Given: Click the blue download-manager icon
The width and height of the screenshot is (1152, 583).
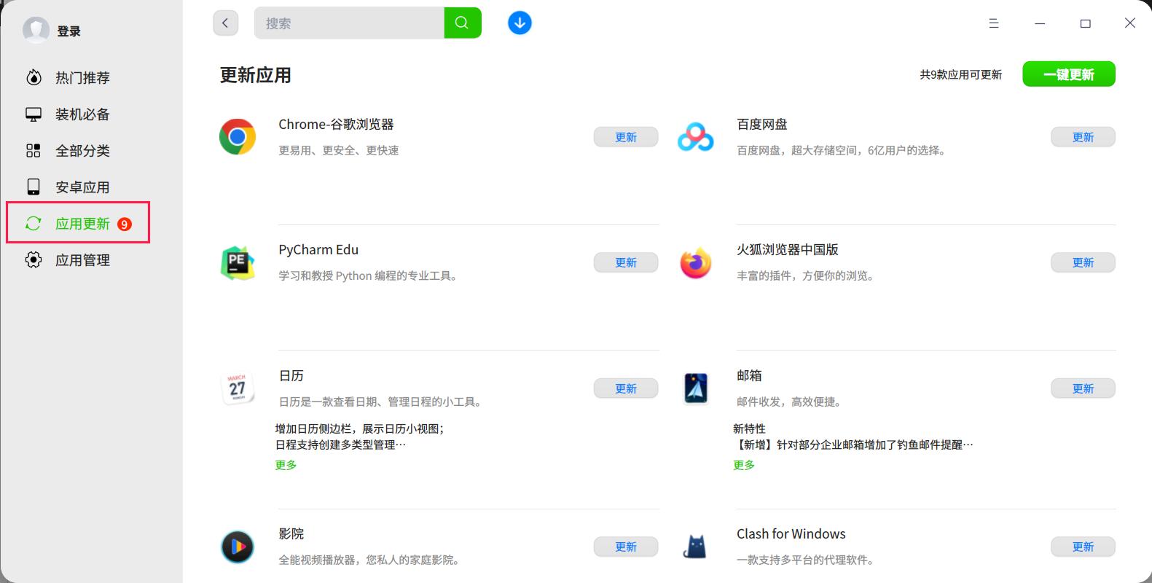Looking at the screenshot, I should pos(519,23).
